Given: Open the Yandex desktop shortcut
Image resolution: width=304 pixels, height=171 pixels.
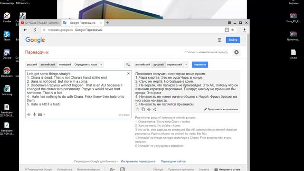Looking at the screenshot, I should (7, 18).
